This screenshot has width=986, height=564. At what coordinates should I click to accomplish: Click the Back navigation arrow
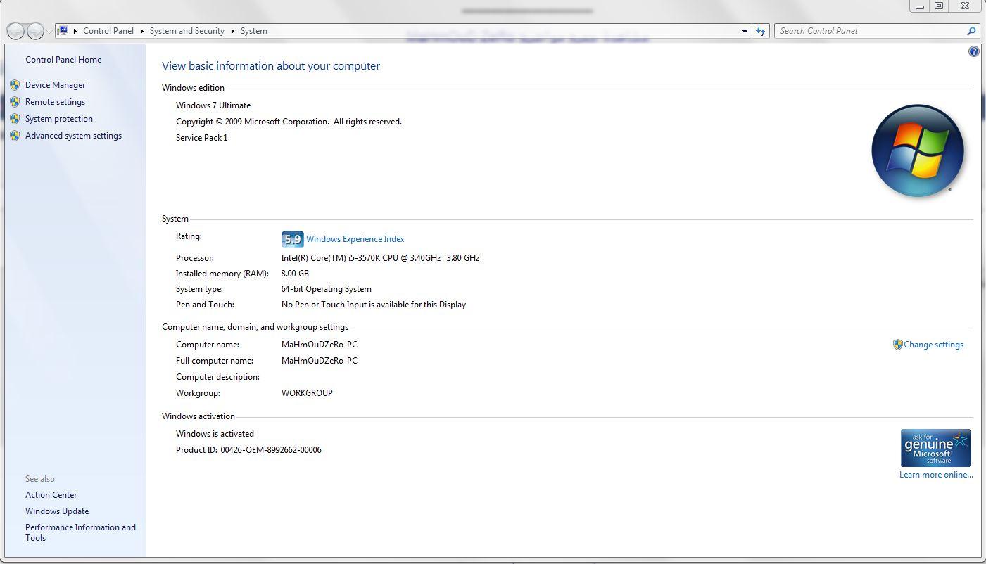point(15,31)
